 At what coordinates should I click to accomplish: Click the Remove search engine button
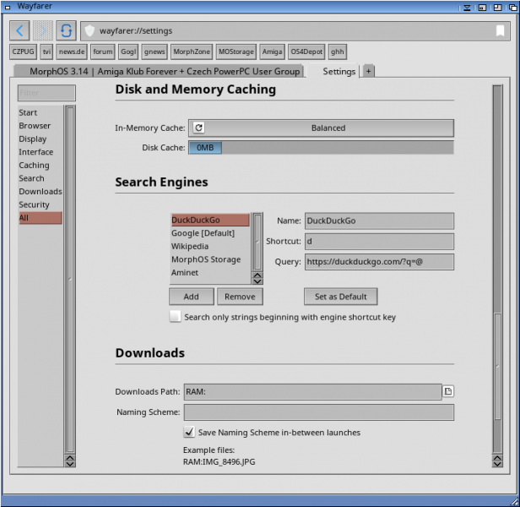(240, 297)
